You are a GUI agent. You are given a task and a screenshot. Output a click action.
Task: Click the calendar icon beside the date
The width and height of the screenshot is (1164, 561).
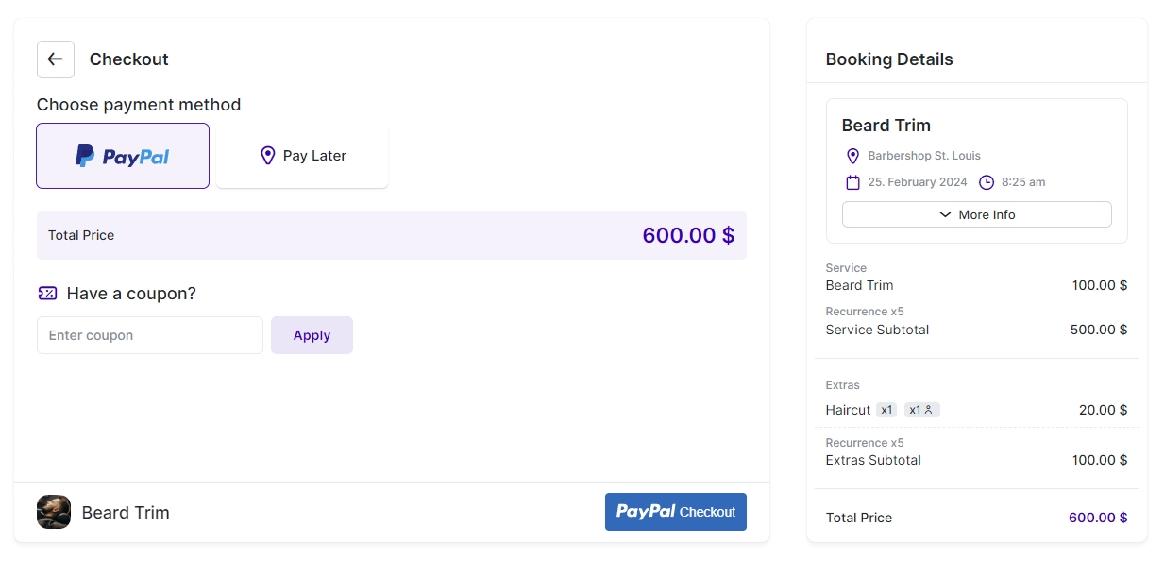(852, 182)
